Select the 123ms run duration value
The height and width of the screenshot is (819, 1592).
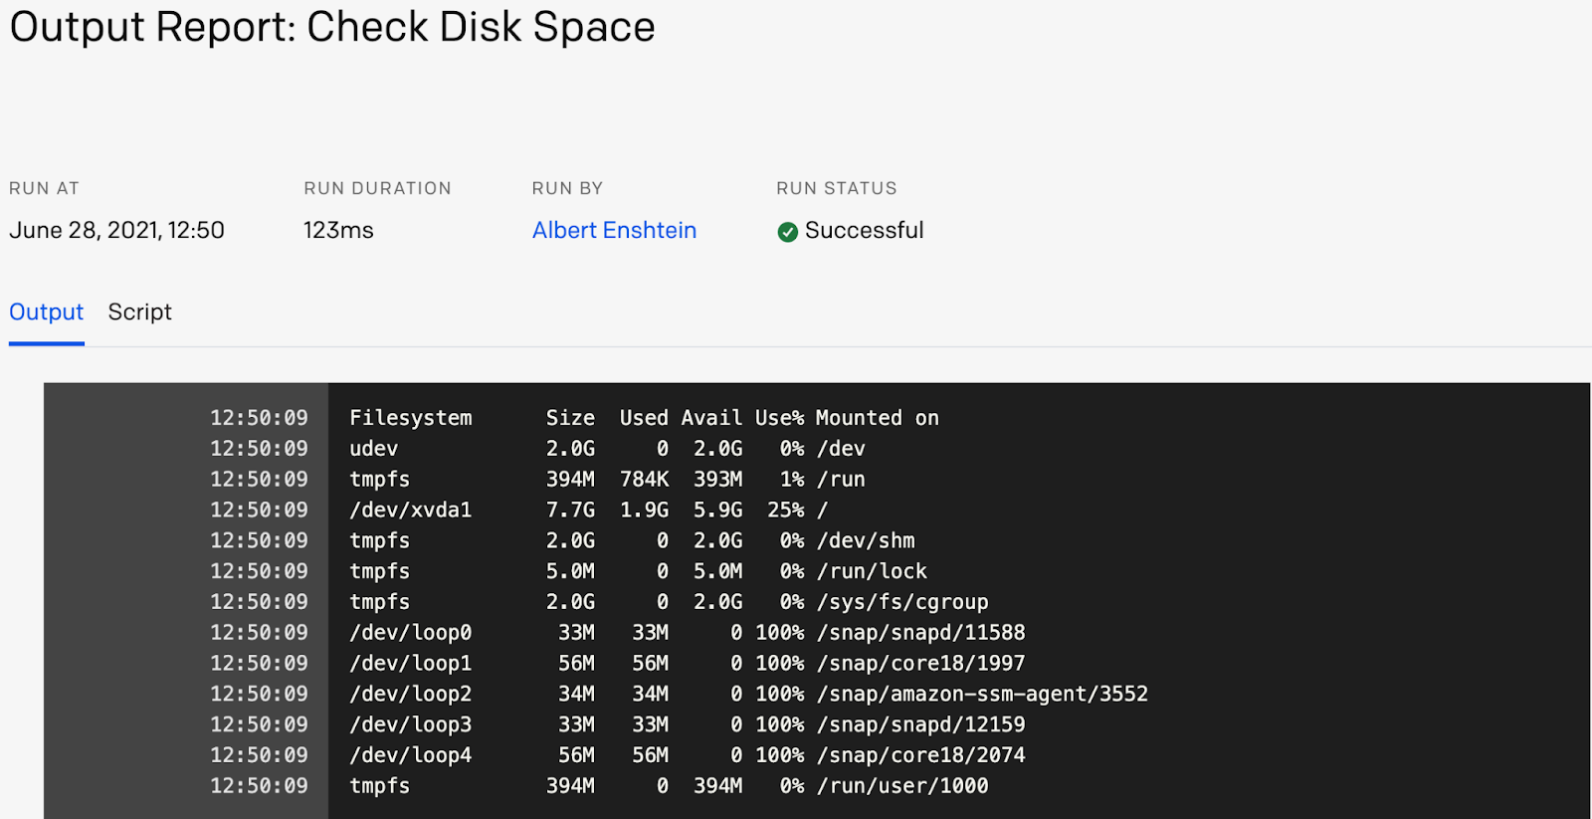pos(338,231)
